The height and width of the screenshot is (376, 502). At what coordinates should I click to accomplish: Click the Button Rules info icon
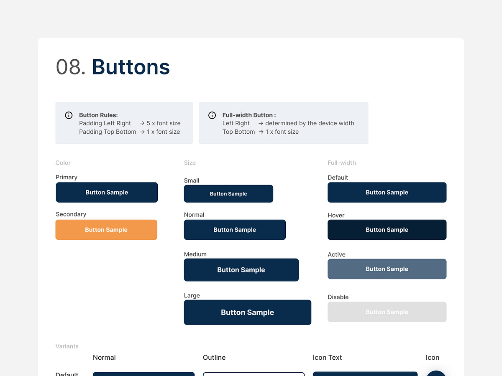coord(69,115)
